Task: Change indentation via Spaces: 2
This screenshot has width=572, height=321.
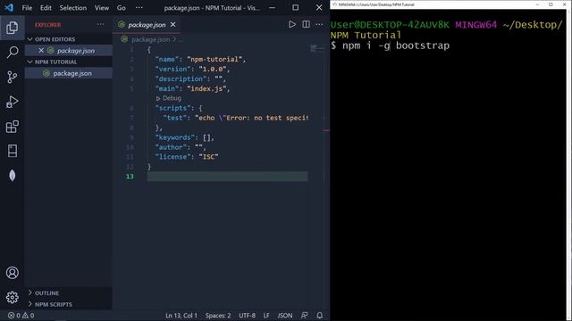Action: coord(218,316)
